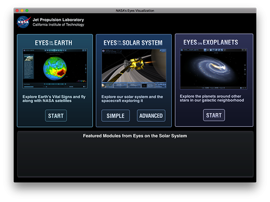Viewport: 270px width, 202px height.
Task: Open the Milky Way galaxy preview thumbnail
Action: tap(213, 69)
